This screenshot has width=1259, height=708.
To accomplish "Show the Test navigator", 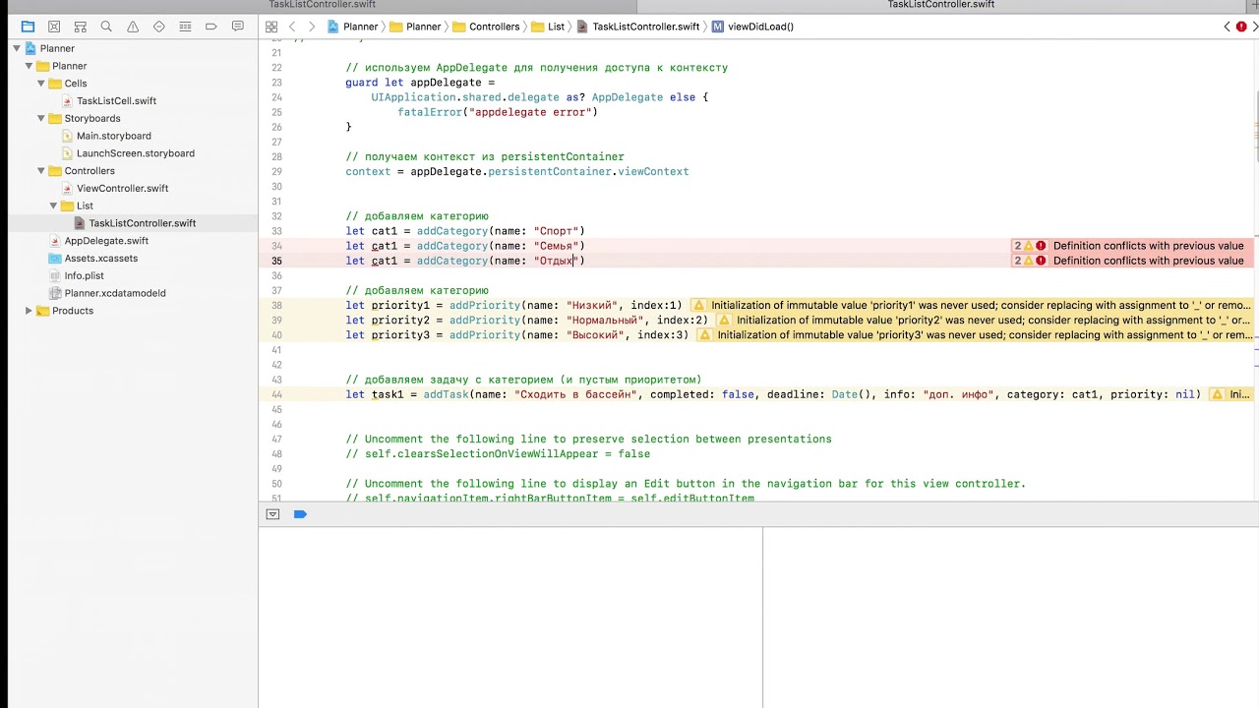I will [159, 27].
